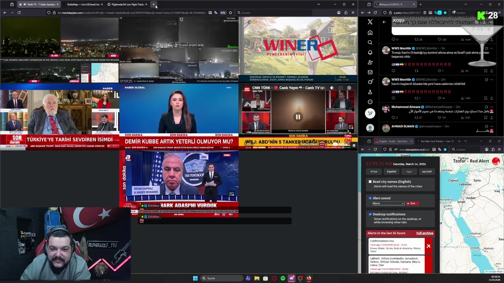Open the Grok icon in X sidebar
504x283 pixels.
point(370,82)
